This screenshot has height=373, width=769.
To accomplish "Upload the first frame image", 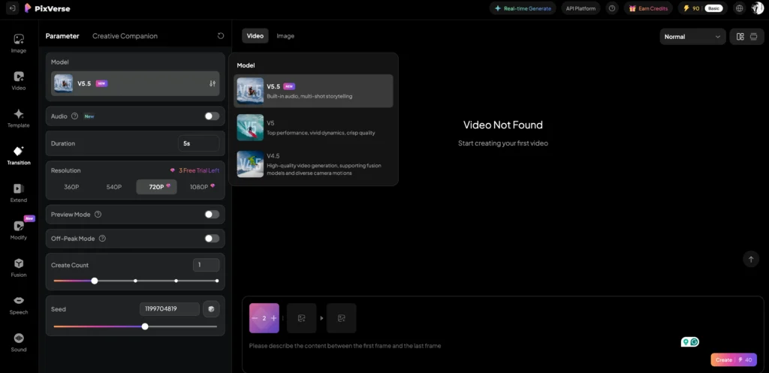I will (x=302, y=318).
